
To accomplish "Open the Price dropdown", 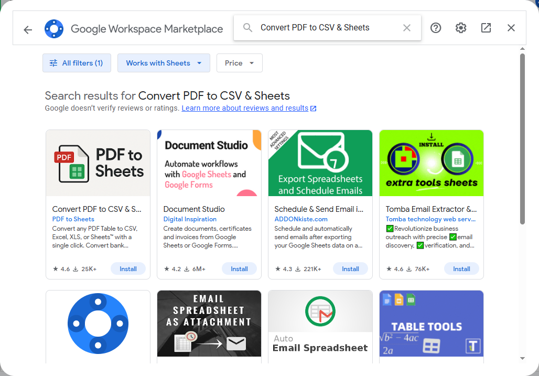I will tap(239, 62).
